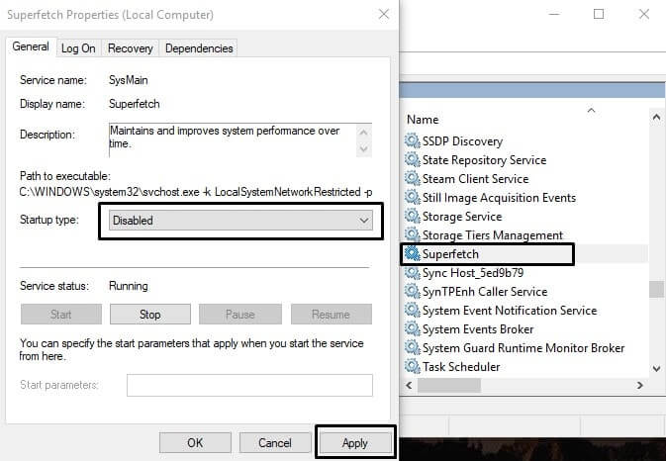Click the Storage Tiers Management gear icon
This screenshot has height=461, width=666.
pos(412,234)
